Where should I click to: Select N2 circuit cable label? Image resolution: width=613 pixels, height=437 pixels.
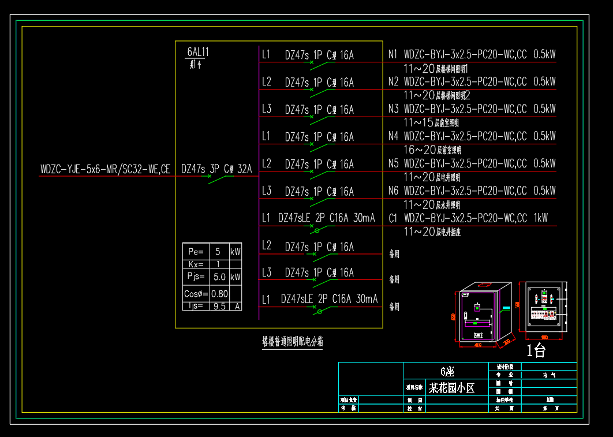click(472, 82)
